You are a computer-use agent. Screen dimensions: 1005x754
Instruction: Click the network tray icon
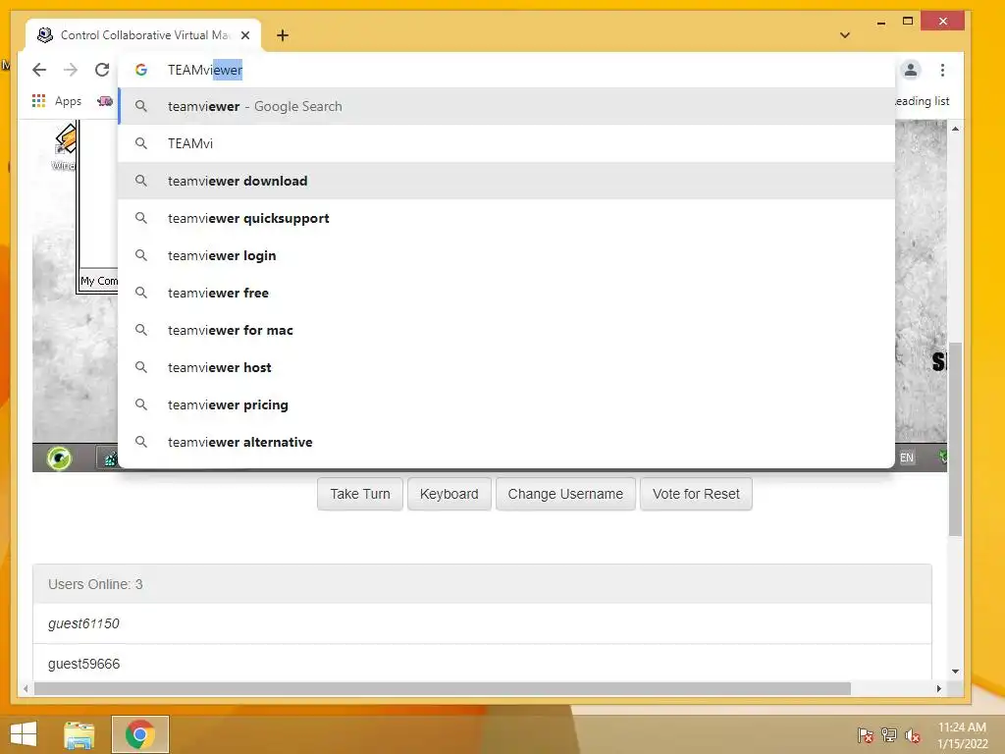click(x=889, y=734)
